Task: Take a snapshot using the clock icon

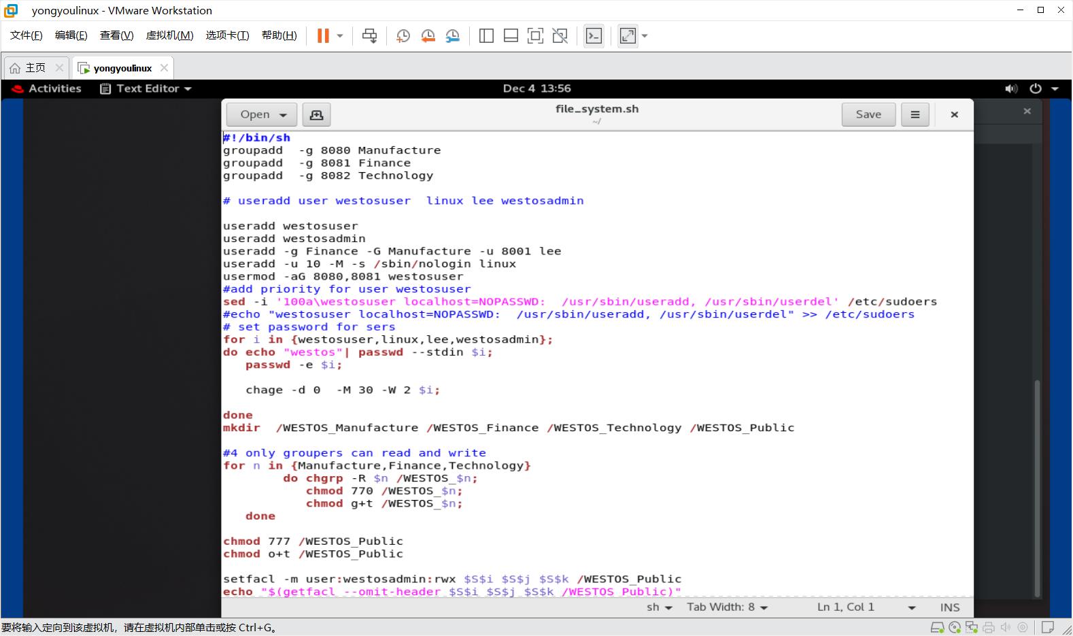Action: coord(403,36)
